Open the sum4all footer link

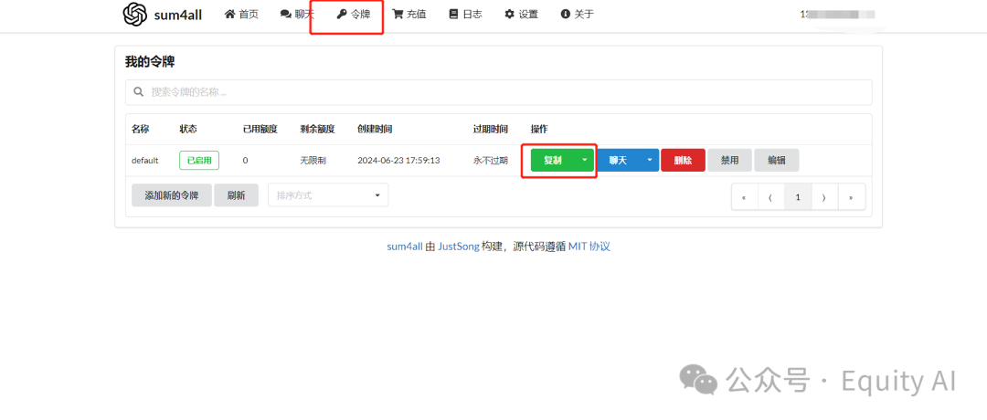(405, 247)
